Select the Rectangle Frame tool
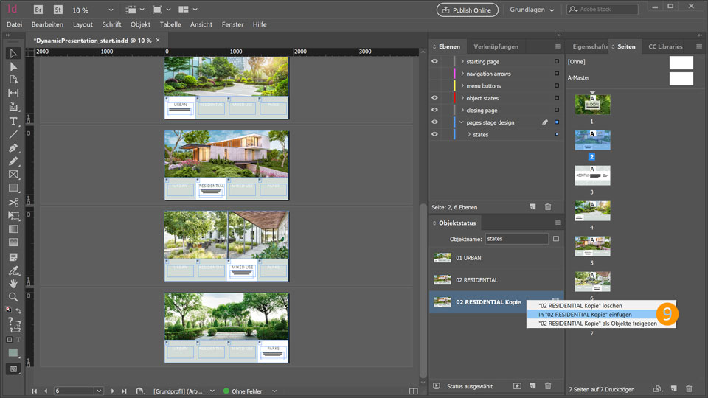This screenshot has width=708, height=398. tap(13, 174)
